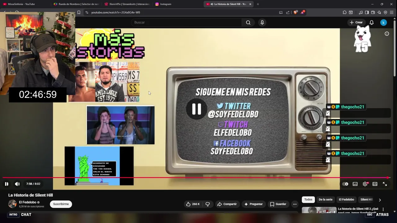Image resolution: width=397 pixels, height=223 pixels.
Task: Click the 7:58 / 8:02 time display
Action: tap(33, 184)
